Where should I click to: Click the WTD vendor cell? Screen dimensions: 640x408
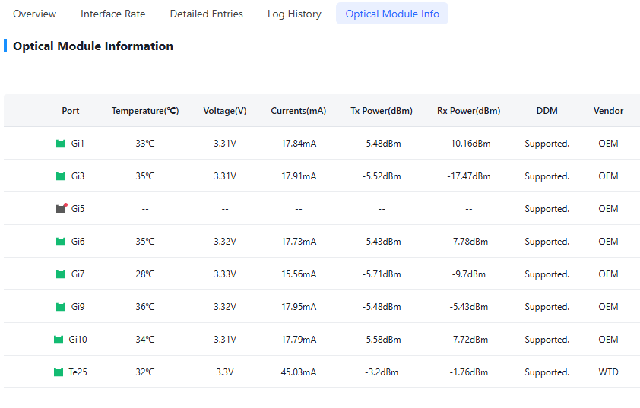(x=608, y=372)
